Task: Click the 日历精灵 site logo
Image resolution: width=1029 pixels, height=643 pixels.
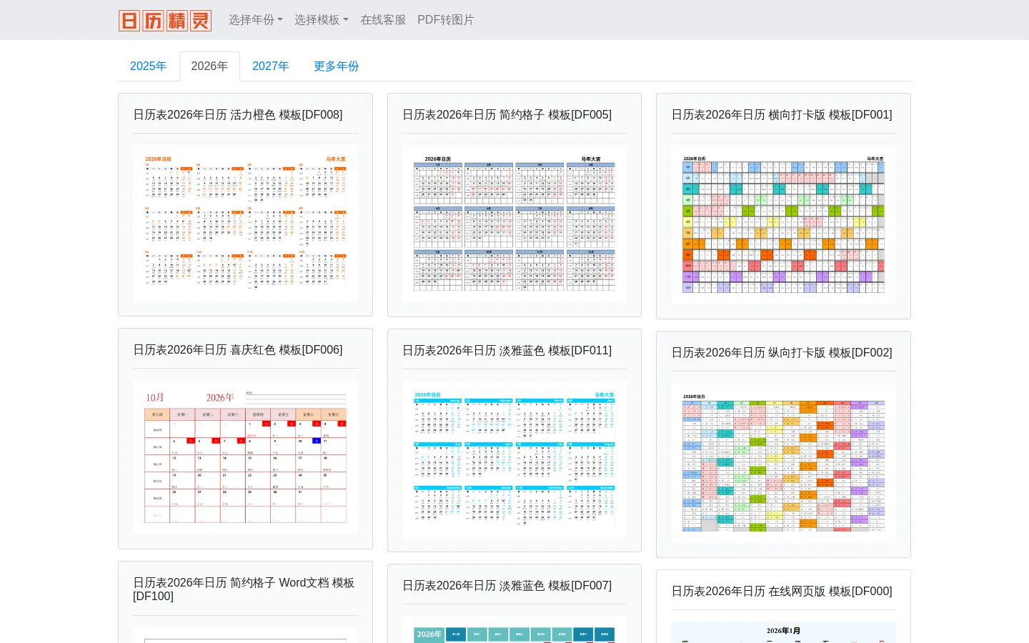Action: (x=165, y=20)
